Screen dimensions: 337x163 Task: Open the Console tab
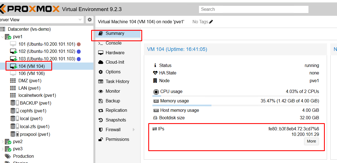click(118, 43)
